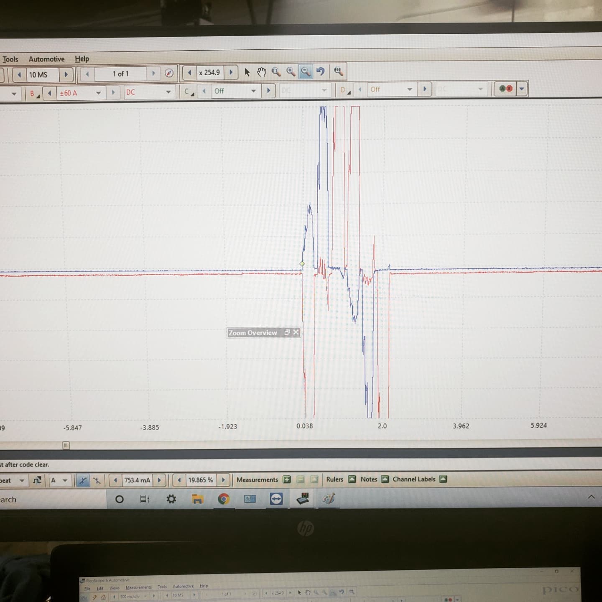Open channel B DC coupling dropdown
This screenshot has width=602, height=602.
tap(168, 92)
